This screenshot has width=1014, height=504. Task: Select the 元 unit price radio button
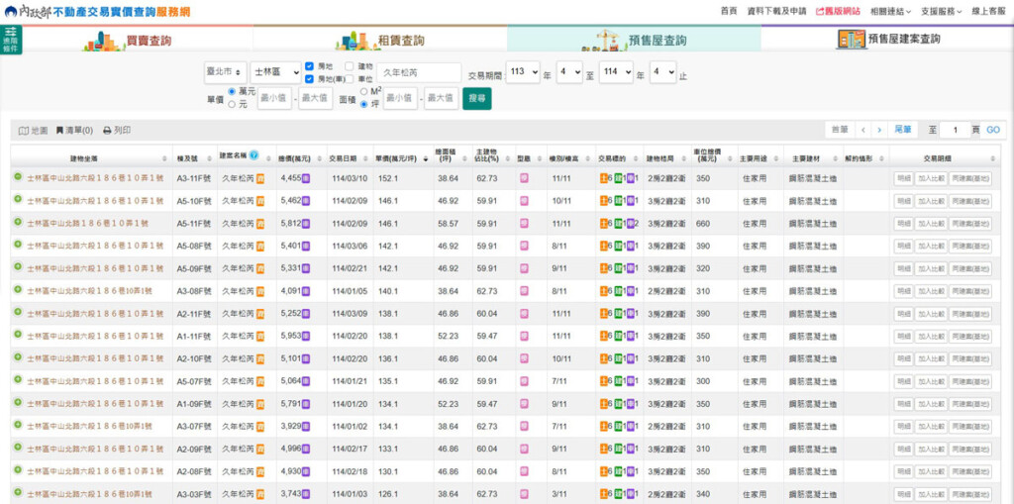pyautogui.click(x=232, y=104)
